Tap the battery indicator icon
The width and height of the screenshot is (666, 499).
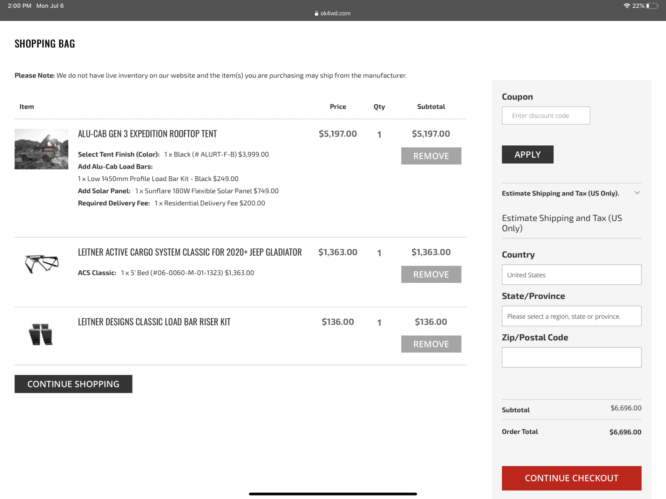(652, 6)
